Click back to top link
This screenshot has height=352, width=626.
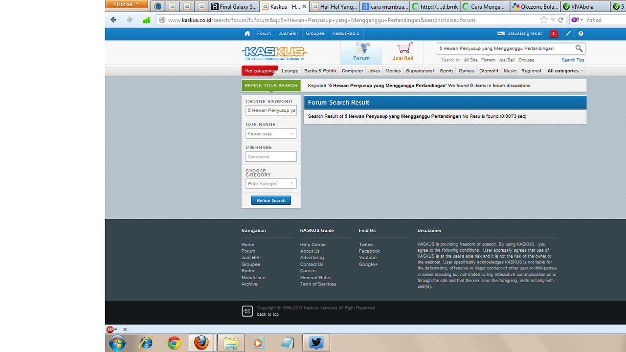268,314
